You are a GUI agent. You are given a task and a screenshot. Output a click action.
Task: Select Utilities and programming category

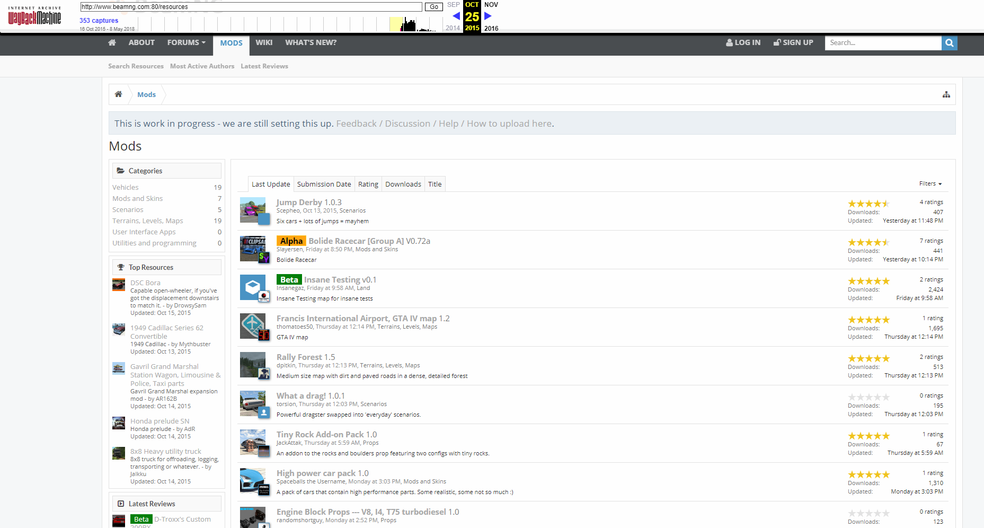[154, 243]
